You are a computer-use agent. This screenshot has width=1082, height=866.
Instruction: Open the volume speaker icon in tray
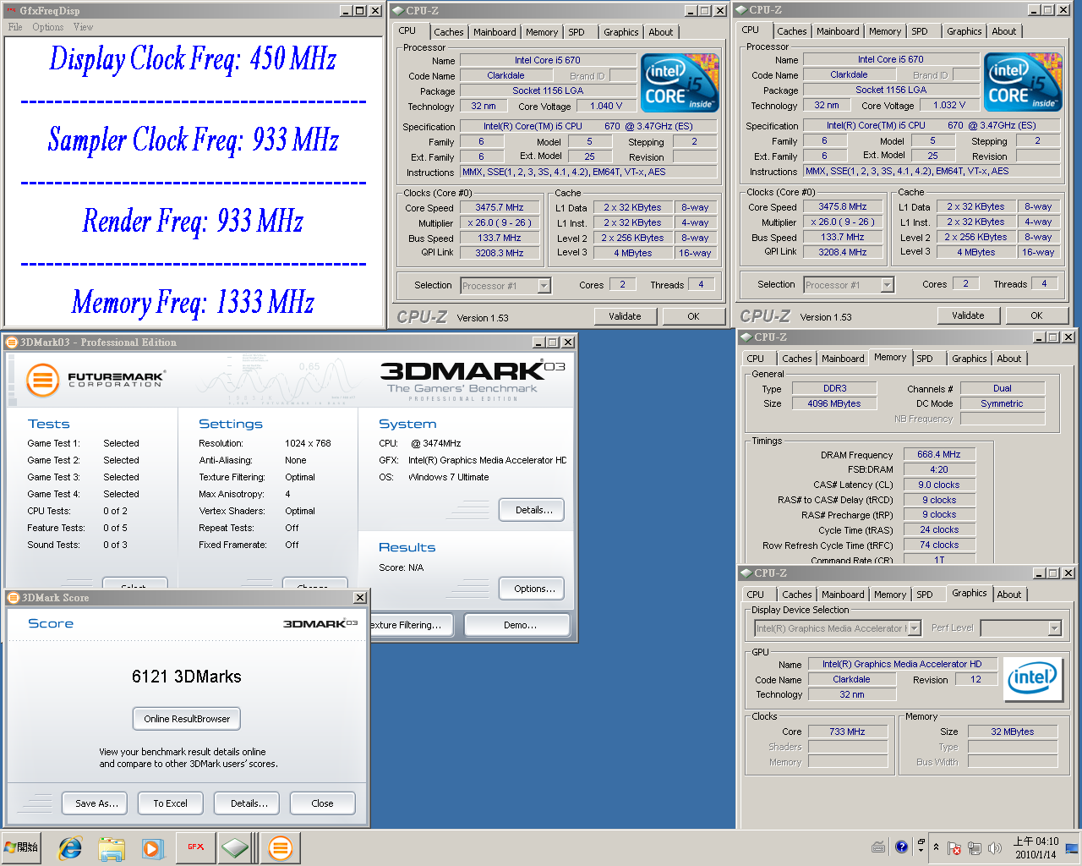995,848
